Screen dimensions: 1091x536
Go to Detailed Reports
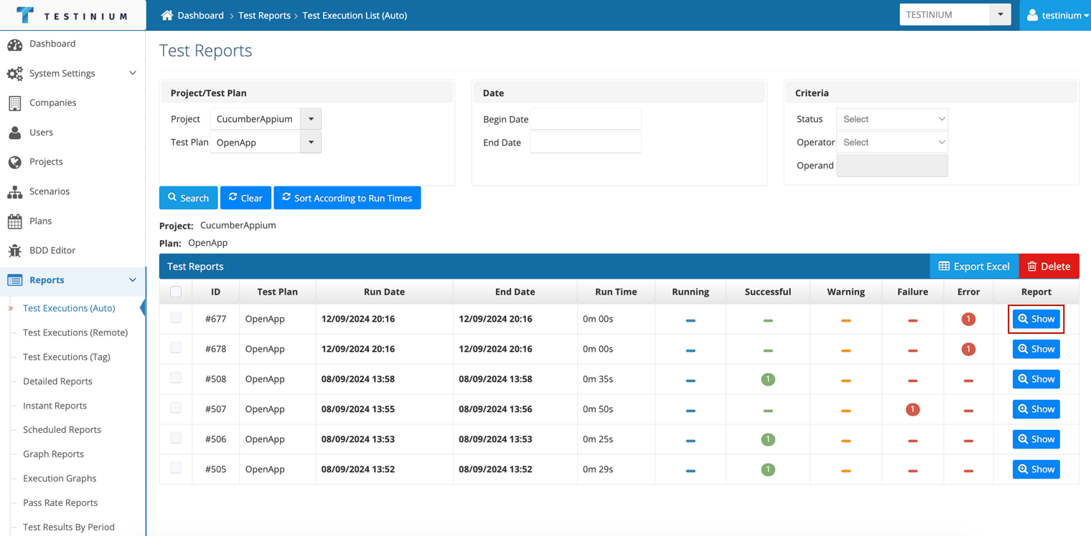pos(57,381)
